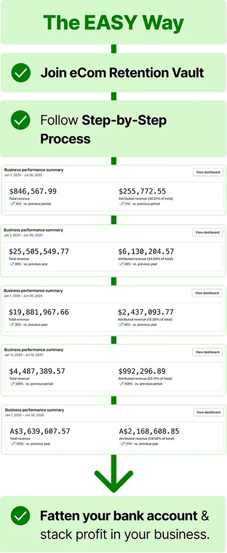Click checkmark icon beside Join eCom Retention Vault
This screenshot has width=227, height=553.
coord(21,72)
